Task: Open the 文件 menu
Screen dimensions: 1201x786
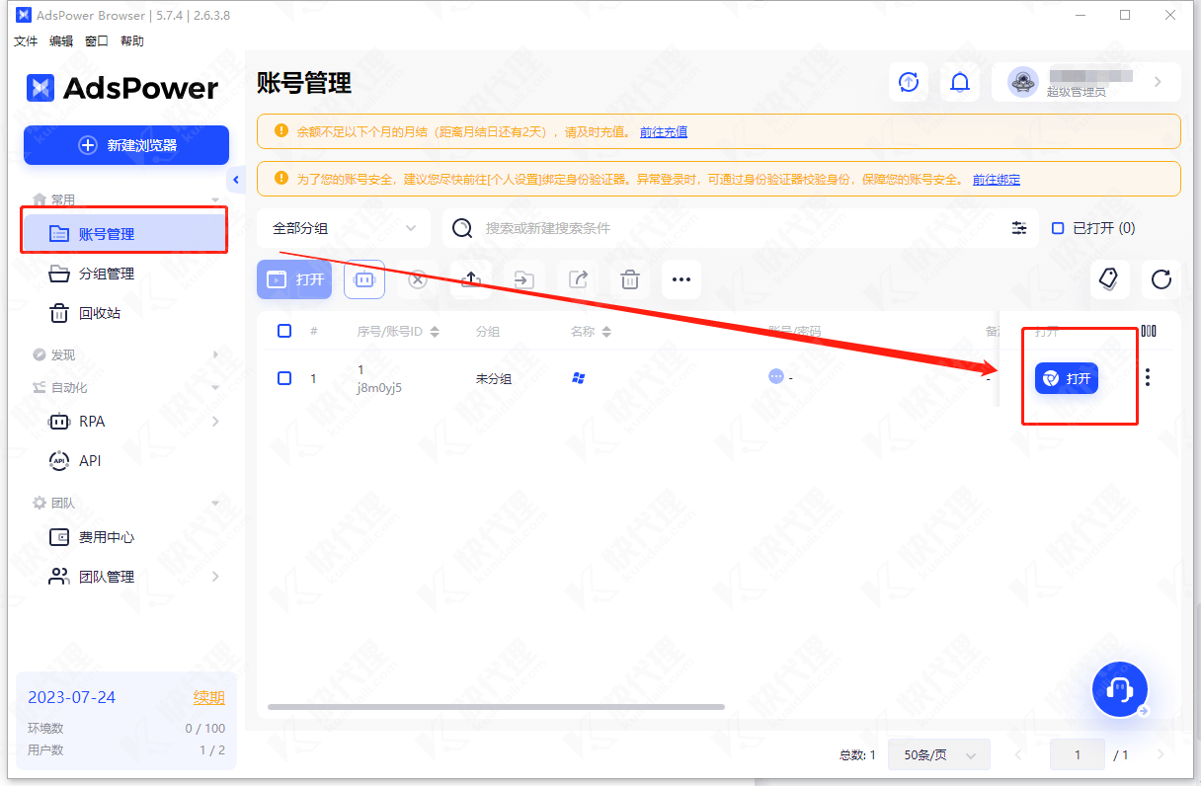Action: [x=26, y=41]
